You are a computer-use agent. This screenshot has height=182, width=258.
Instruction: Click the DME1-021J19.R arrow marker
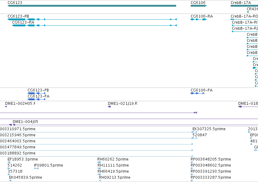pos(109,107)
